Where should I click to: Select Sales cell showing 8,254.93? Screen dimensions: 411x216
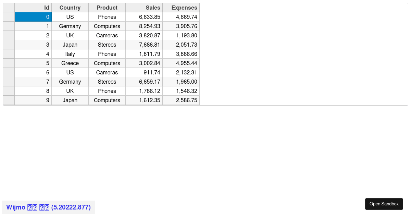(x=144, y=26)
